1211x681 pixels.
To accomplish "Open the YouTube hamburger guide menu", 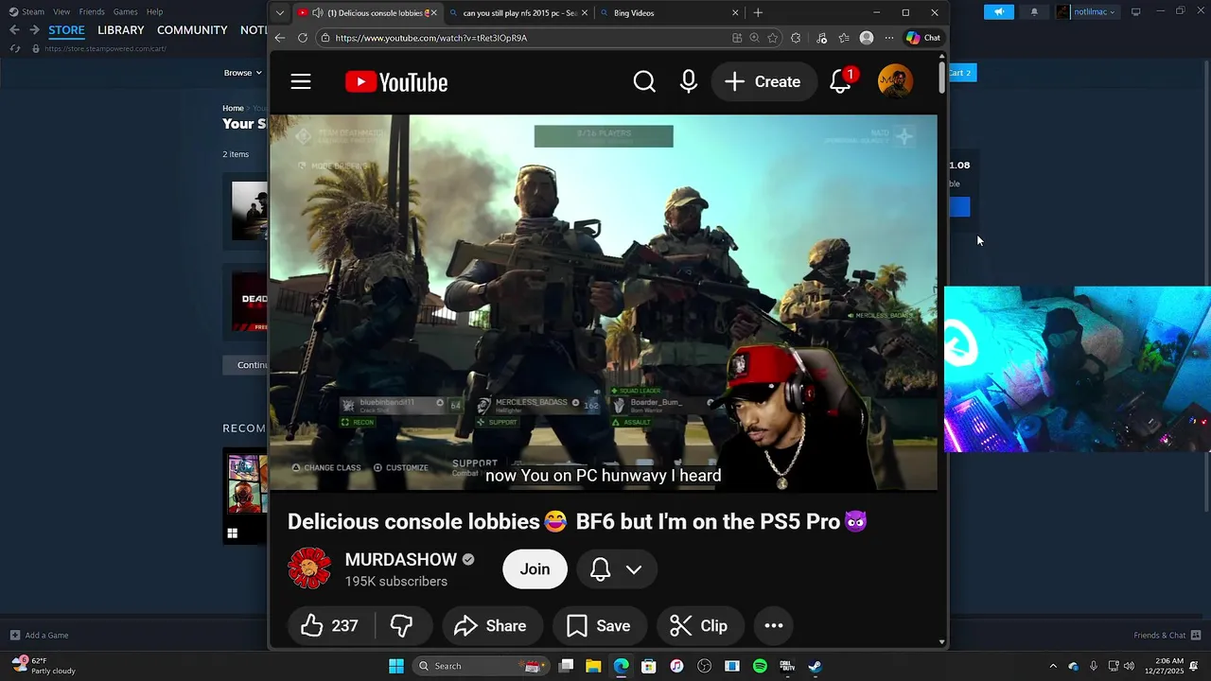I will pyautogui.click(x=301, y=82).
